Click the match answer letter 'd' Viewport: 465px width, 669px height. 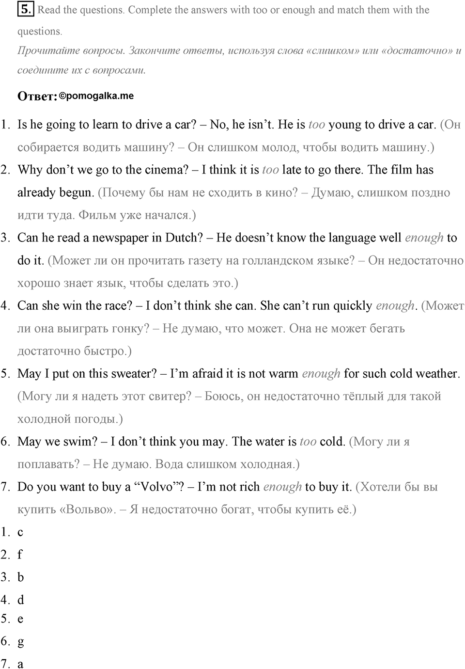point(21,600)
